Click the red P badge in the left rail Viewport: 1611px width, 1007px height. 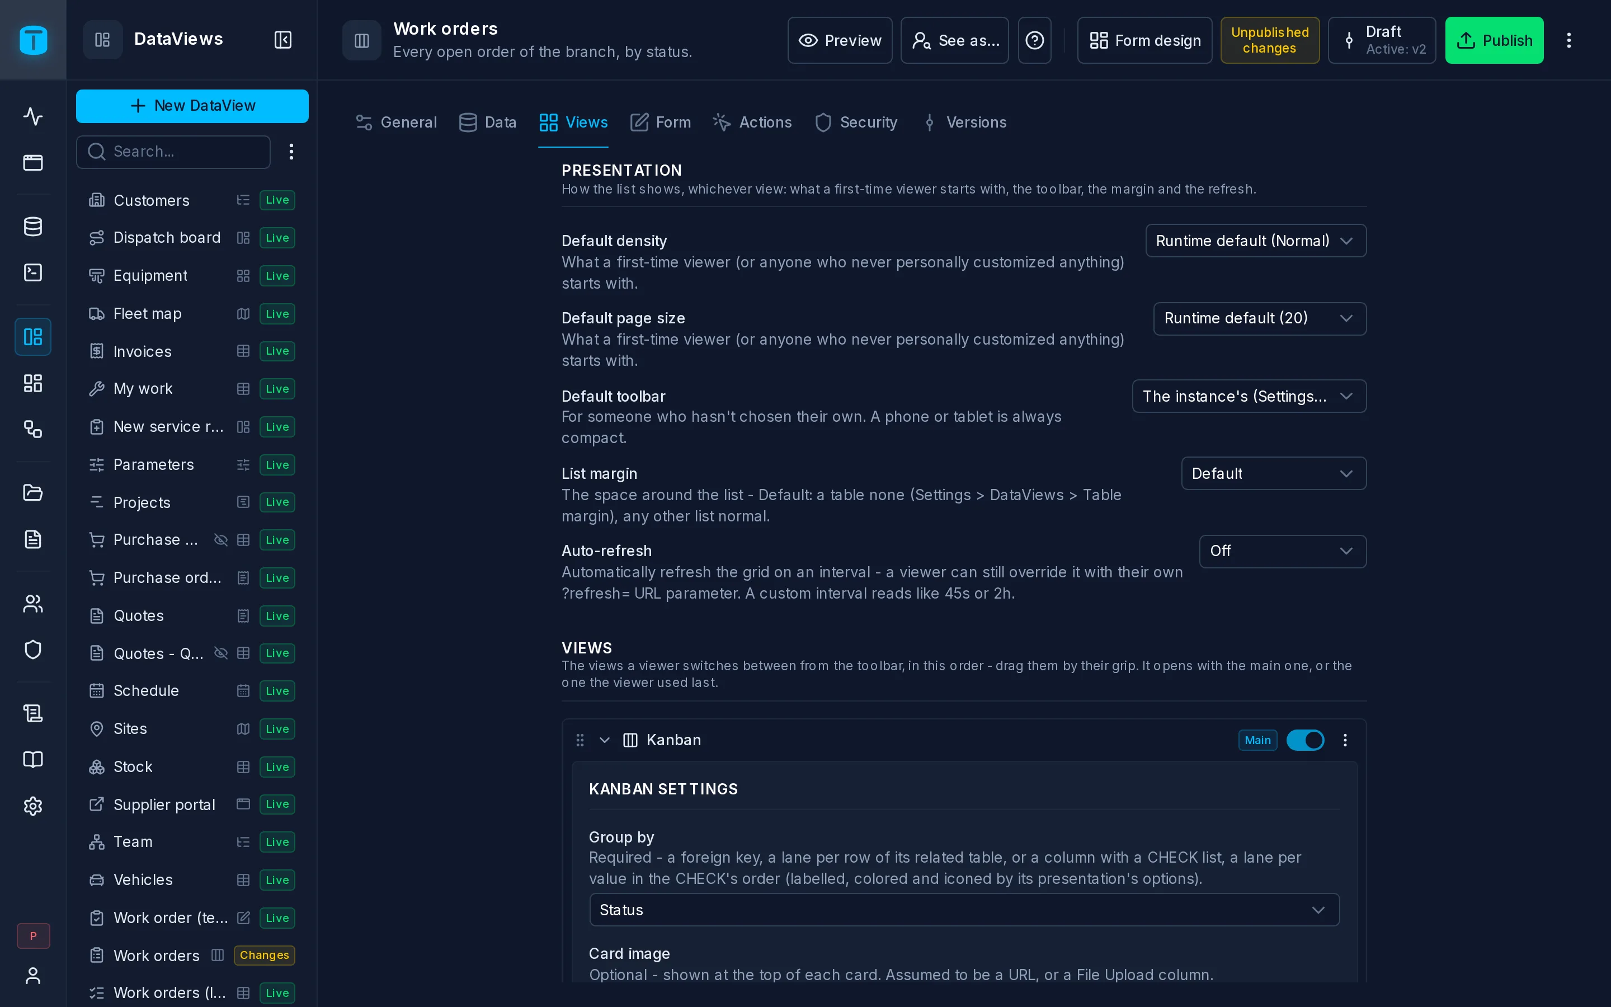click(x=34, y=936)
